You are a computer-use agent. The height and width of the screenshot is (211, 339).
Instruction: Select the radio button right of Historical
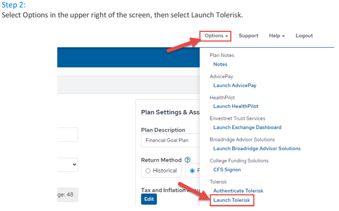click(192, 171)
